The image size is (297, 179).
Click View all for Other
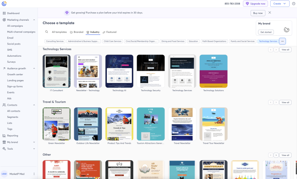(285, 155)
